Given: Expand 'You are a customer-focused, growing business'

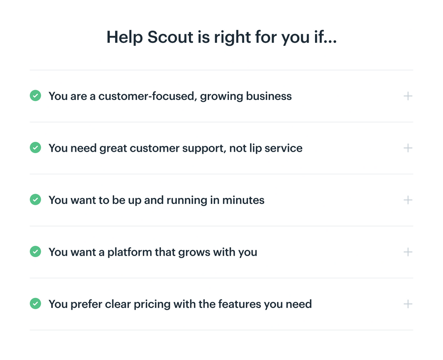Looking at the screenshot, I should pos(408,96).
